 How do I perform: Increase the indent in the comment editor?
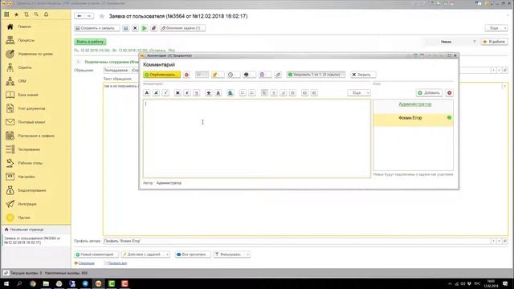(x=305, y=93)
